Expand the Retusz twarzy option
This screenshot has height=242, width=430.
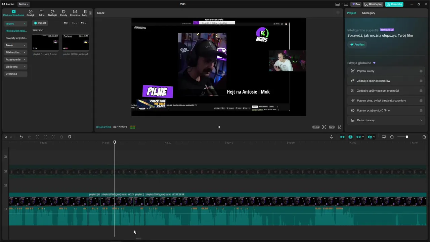[x=386, y=120]
